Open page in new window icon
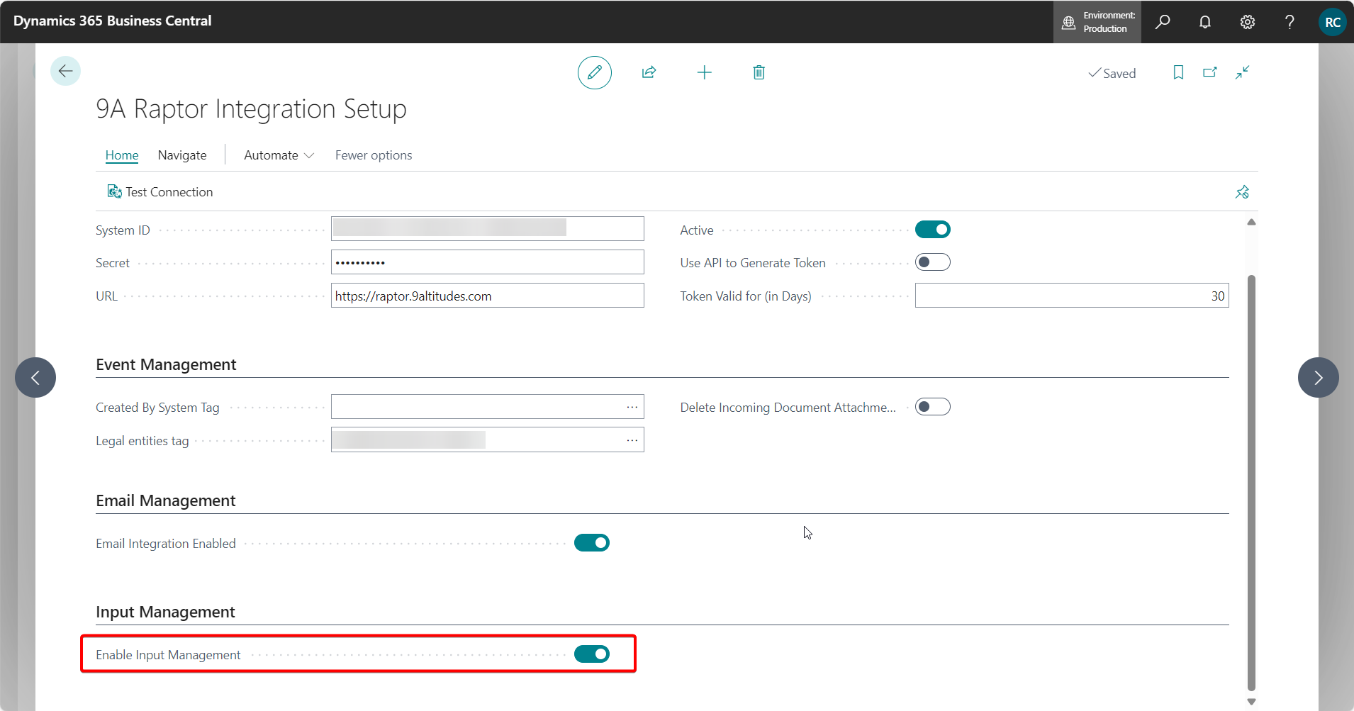The width and height of the screenshot is (1354, 711). coord(1210,72)
